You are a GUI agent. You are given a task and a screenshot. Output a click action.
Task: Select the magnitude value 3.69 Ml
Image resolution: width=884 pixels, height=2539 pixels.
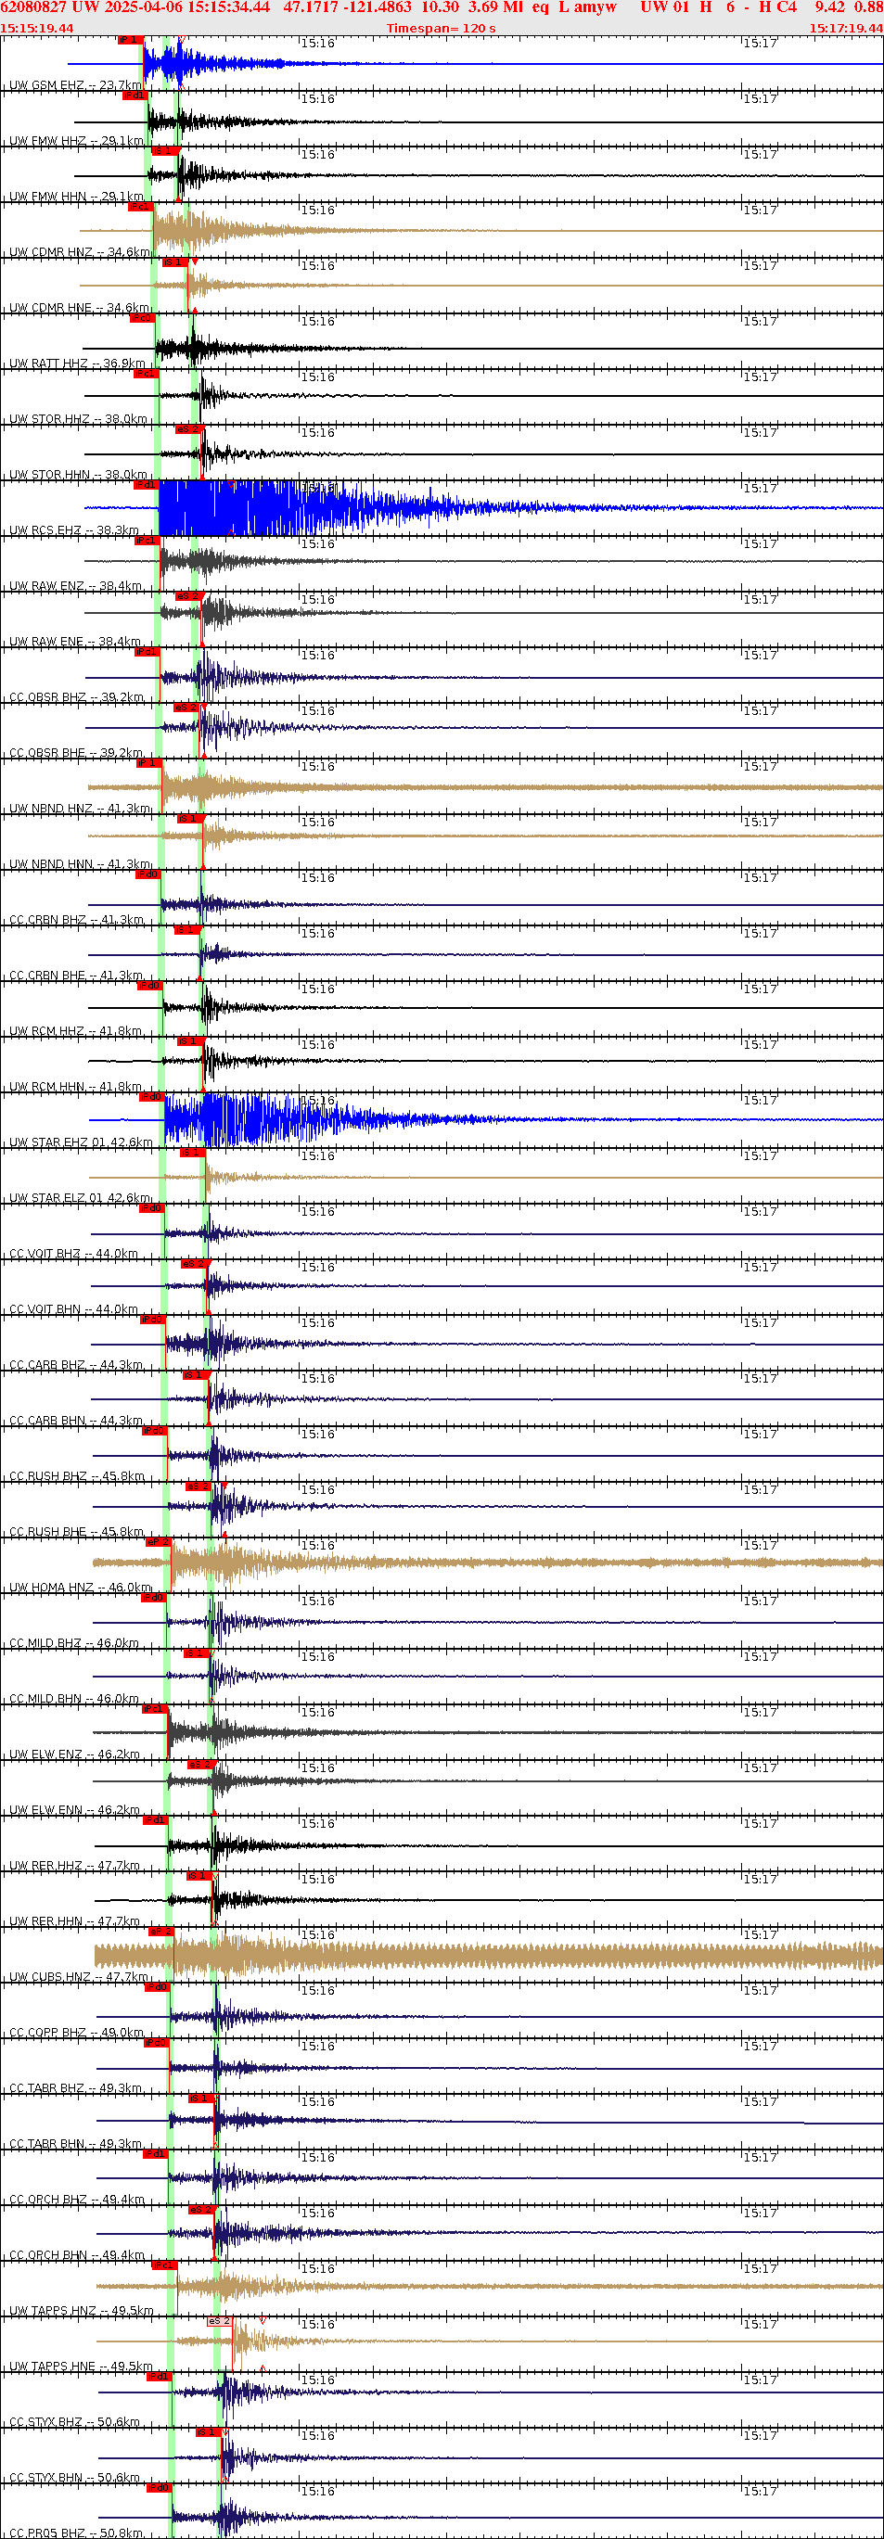click(x=494, y=6)
